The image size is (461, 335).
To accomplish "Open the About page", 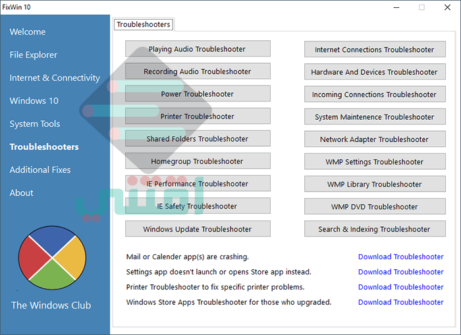I will pos(22,193).
